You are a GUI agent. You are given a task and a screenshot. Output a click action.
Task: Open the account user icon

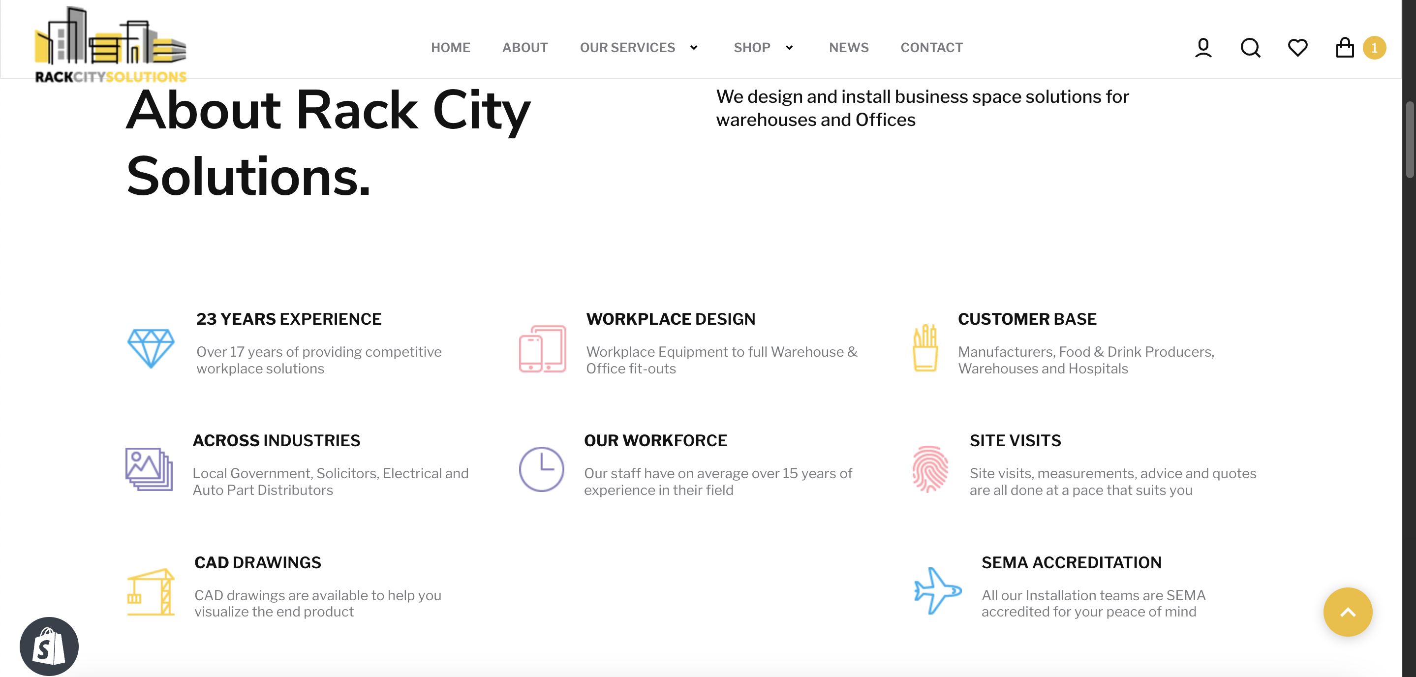pos(1203,47)
